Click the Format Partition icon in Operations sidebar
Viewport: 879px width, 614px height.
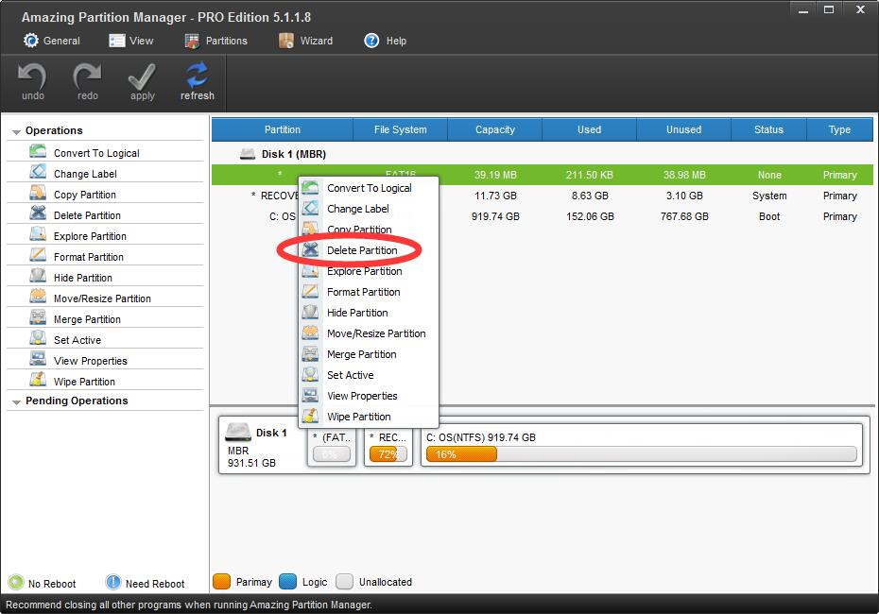(x=38, y=255)
